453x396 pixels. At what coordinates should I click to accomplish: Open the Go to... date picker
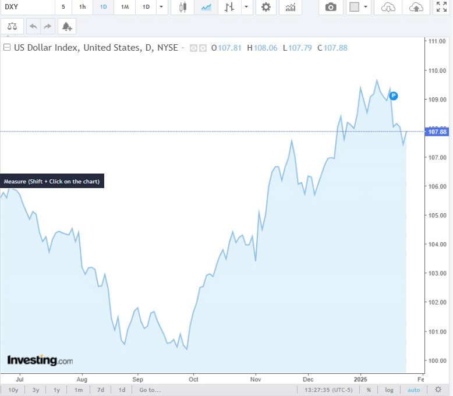[x=150, y=390]
